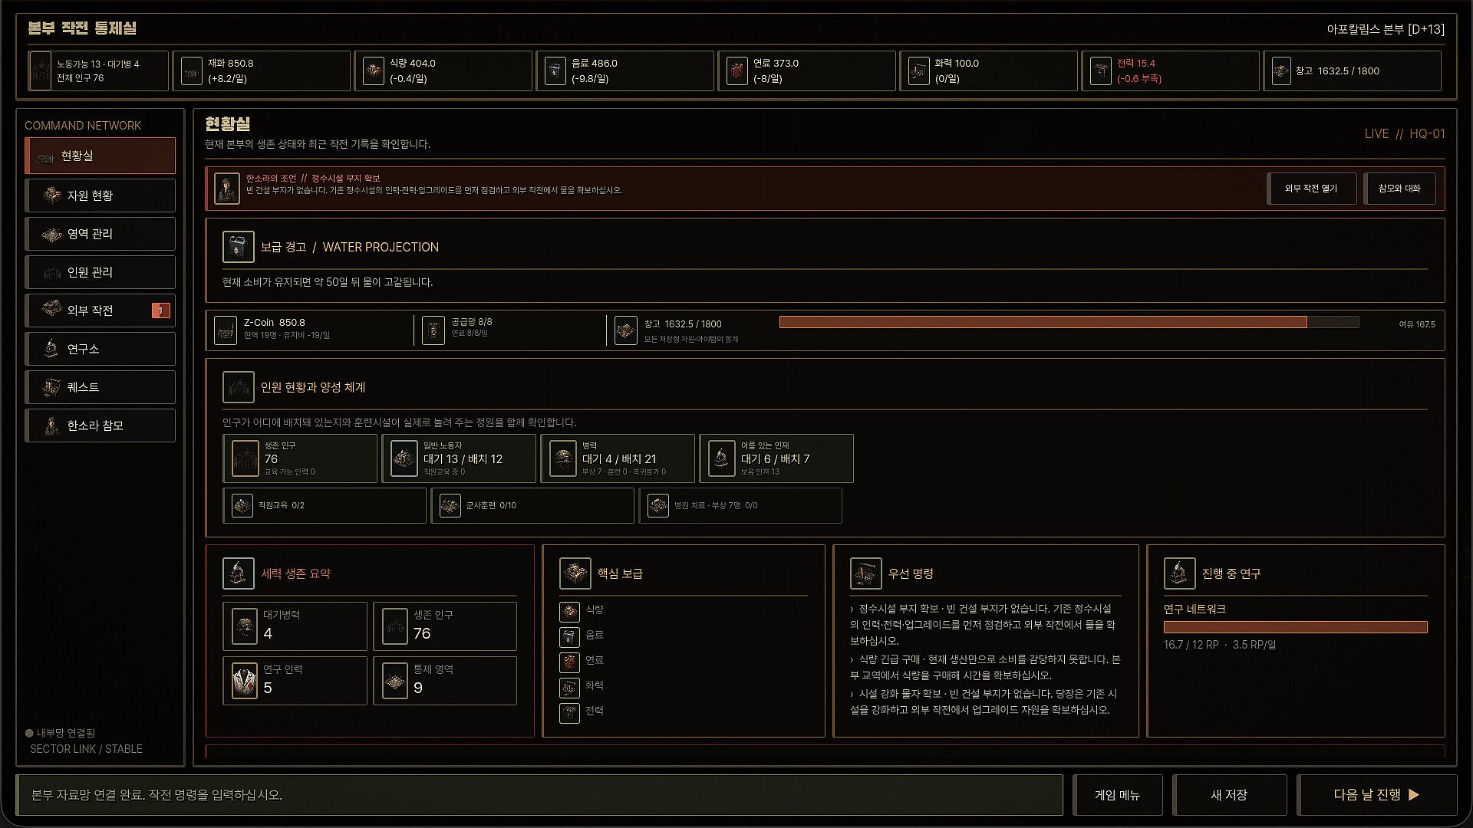Open 외부 작전 menu item

[x=100, y=310]
